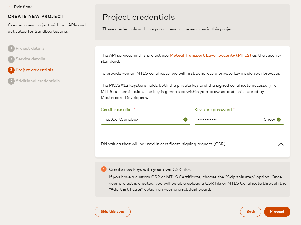Click the step 2 number circle
Screen dimensions: 301x225
tap(11, 59)
